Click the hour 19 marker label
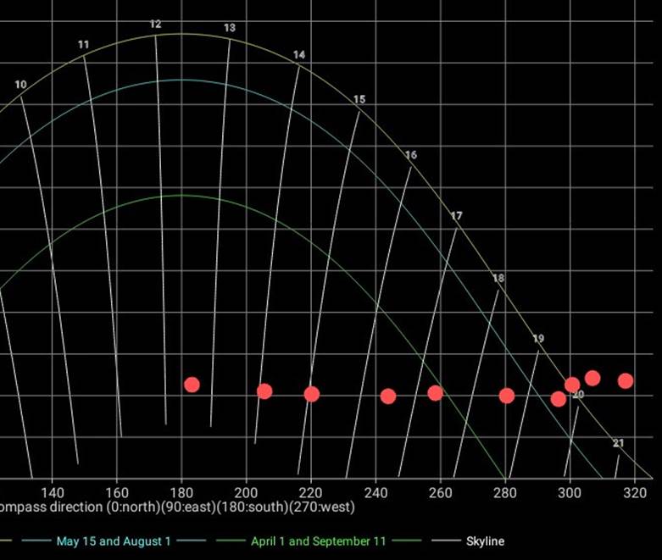Viewport: 662px width, 560px height. tap(538, 339)
